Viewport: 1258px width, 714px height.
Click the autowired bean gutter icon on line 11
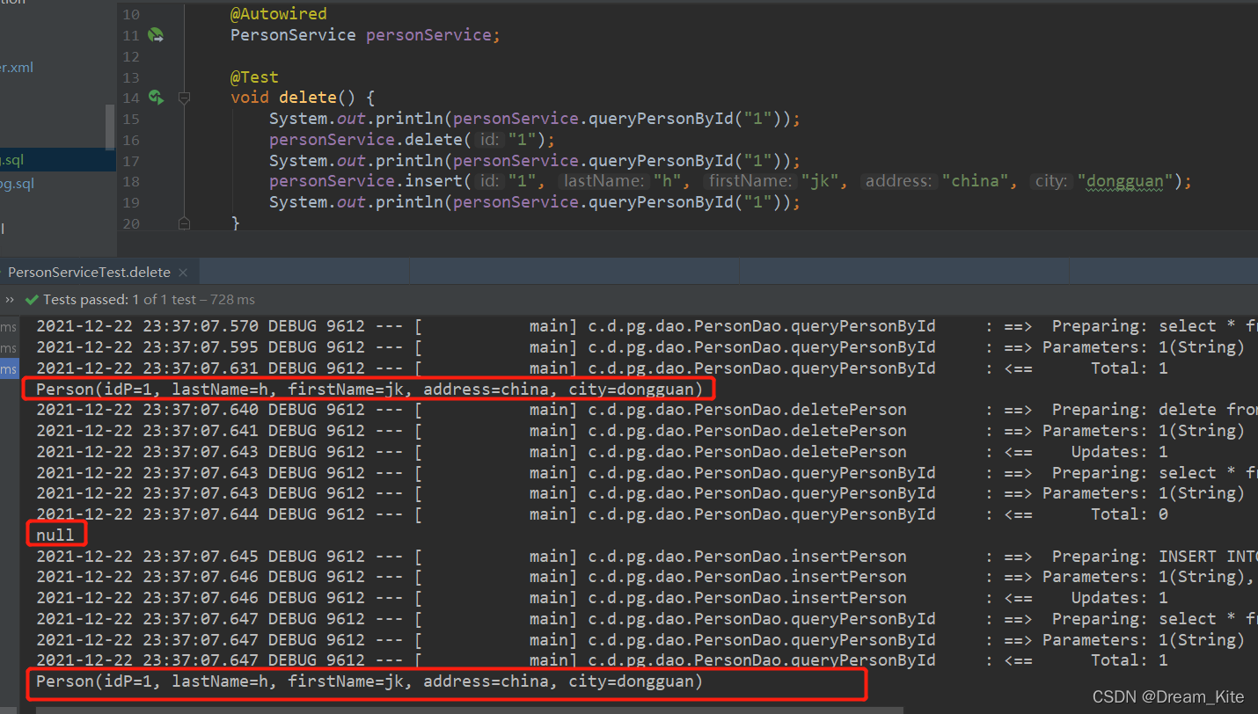156,35
